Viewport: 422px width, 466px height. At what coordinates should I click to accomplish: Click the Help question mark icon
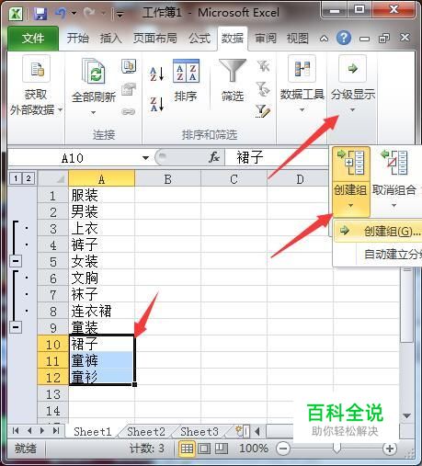(344, 38)
